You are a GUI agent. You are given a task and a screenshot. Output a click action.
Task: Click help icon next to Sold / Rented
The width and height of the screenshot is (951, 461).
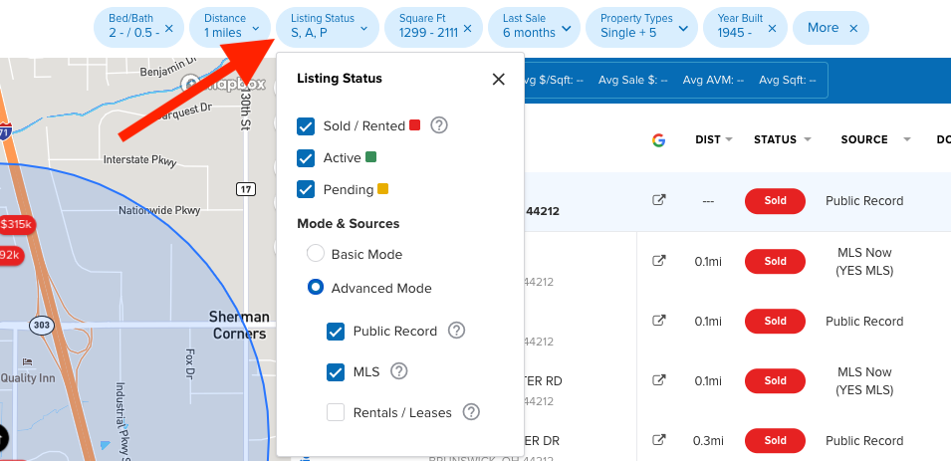point(439,125)
